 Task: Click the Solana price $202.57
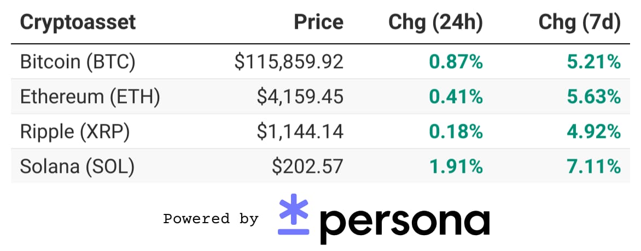click(x=308, y=167)
